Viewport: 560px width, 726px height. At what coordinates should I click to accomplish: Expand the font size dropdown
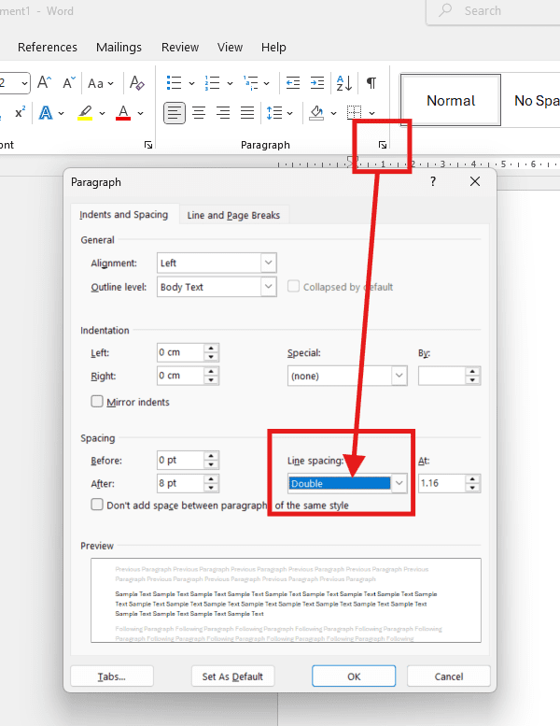(24, 84)
